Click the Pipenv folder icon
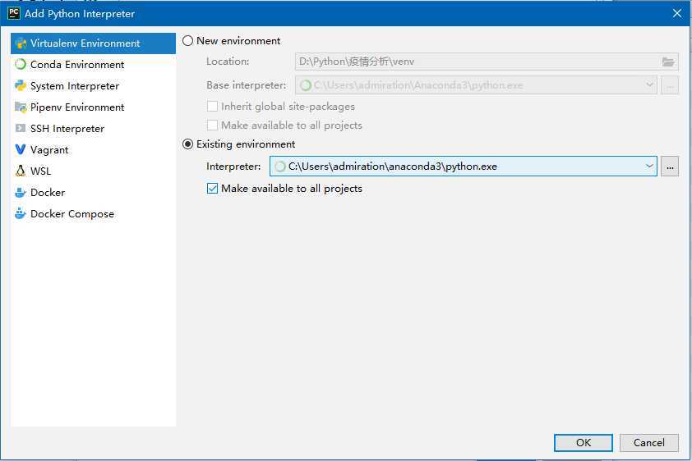 point(21,107)
